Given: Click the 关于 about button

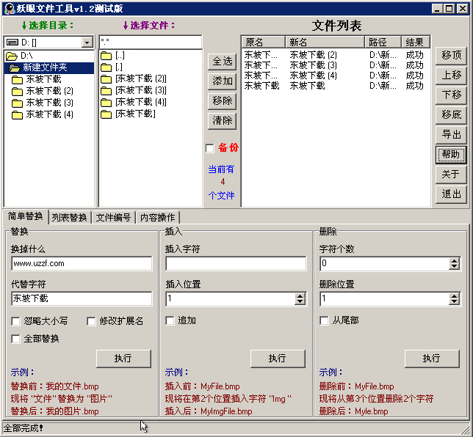Looking at the screenshot, I should (x=451, y=175).
